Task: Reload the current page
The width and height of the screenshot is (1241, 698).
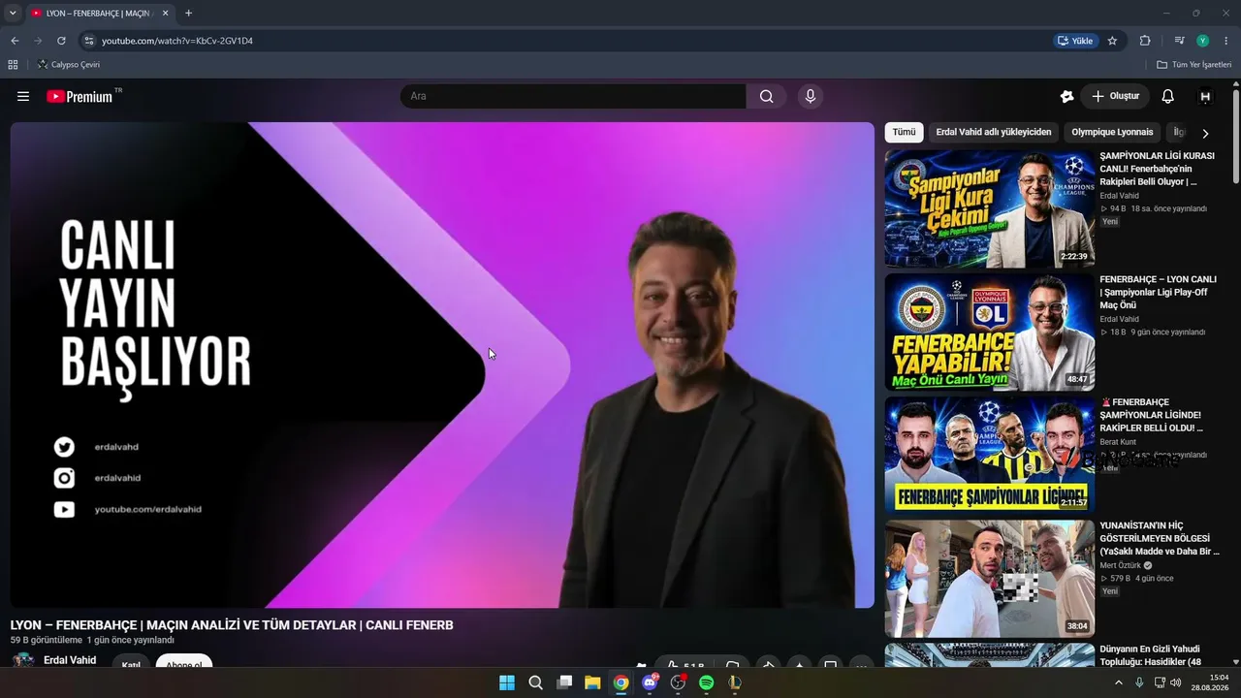Action: click(x=61, y=41)
